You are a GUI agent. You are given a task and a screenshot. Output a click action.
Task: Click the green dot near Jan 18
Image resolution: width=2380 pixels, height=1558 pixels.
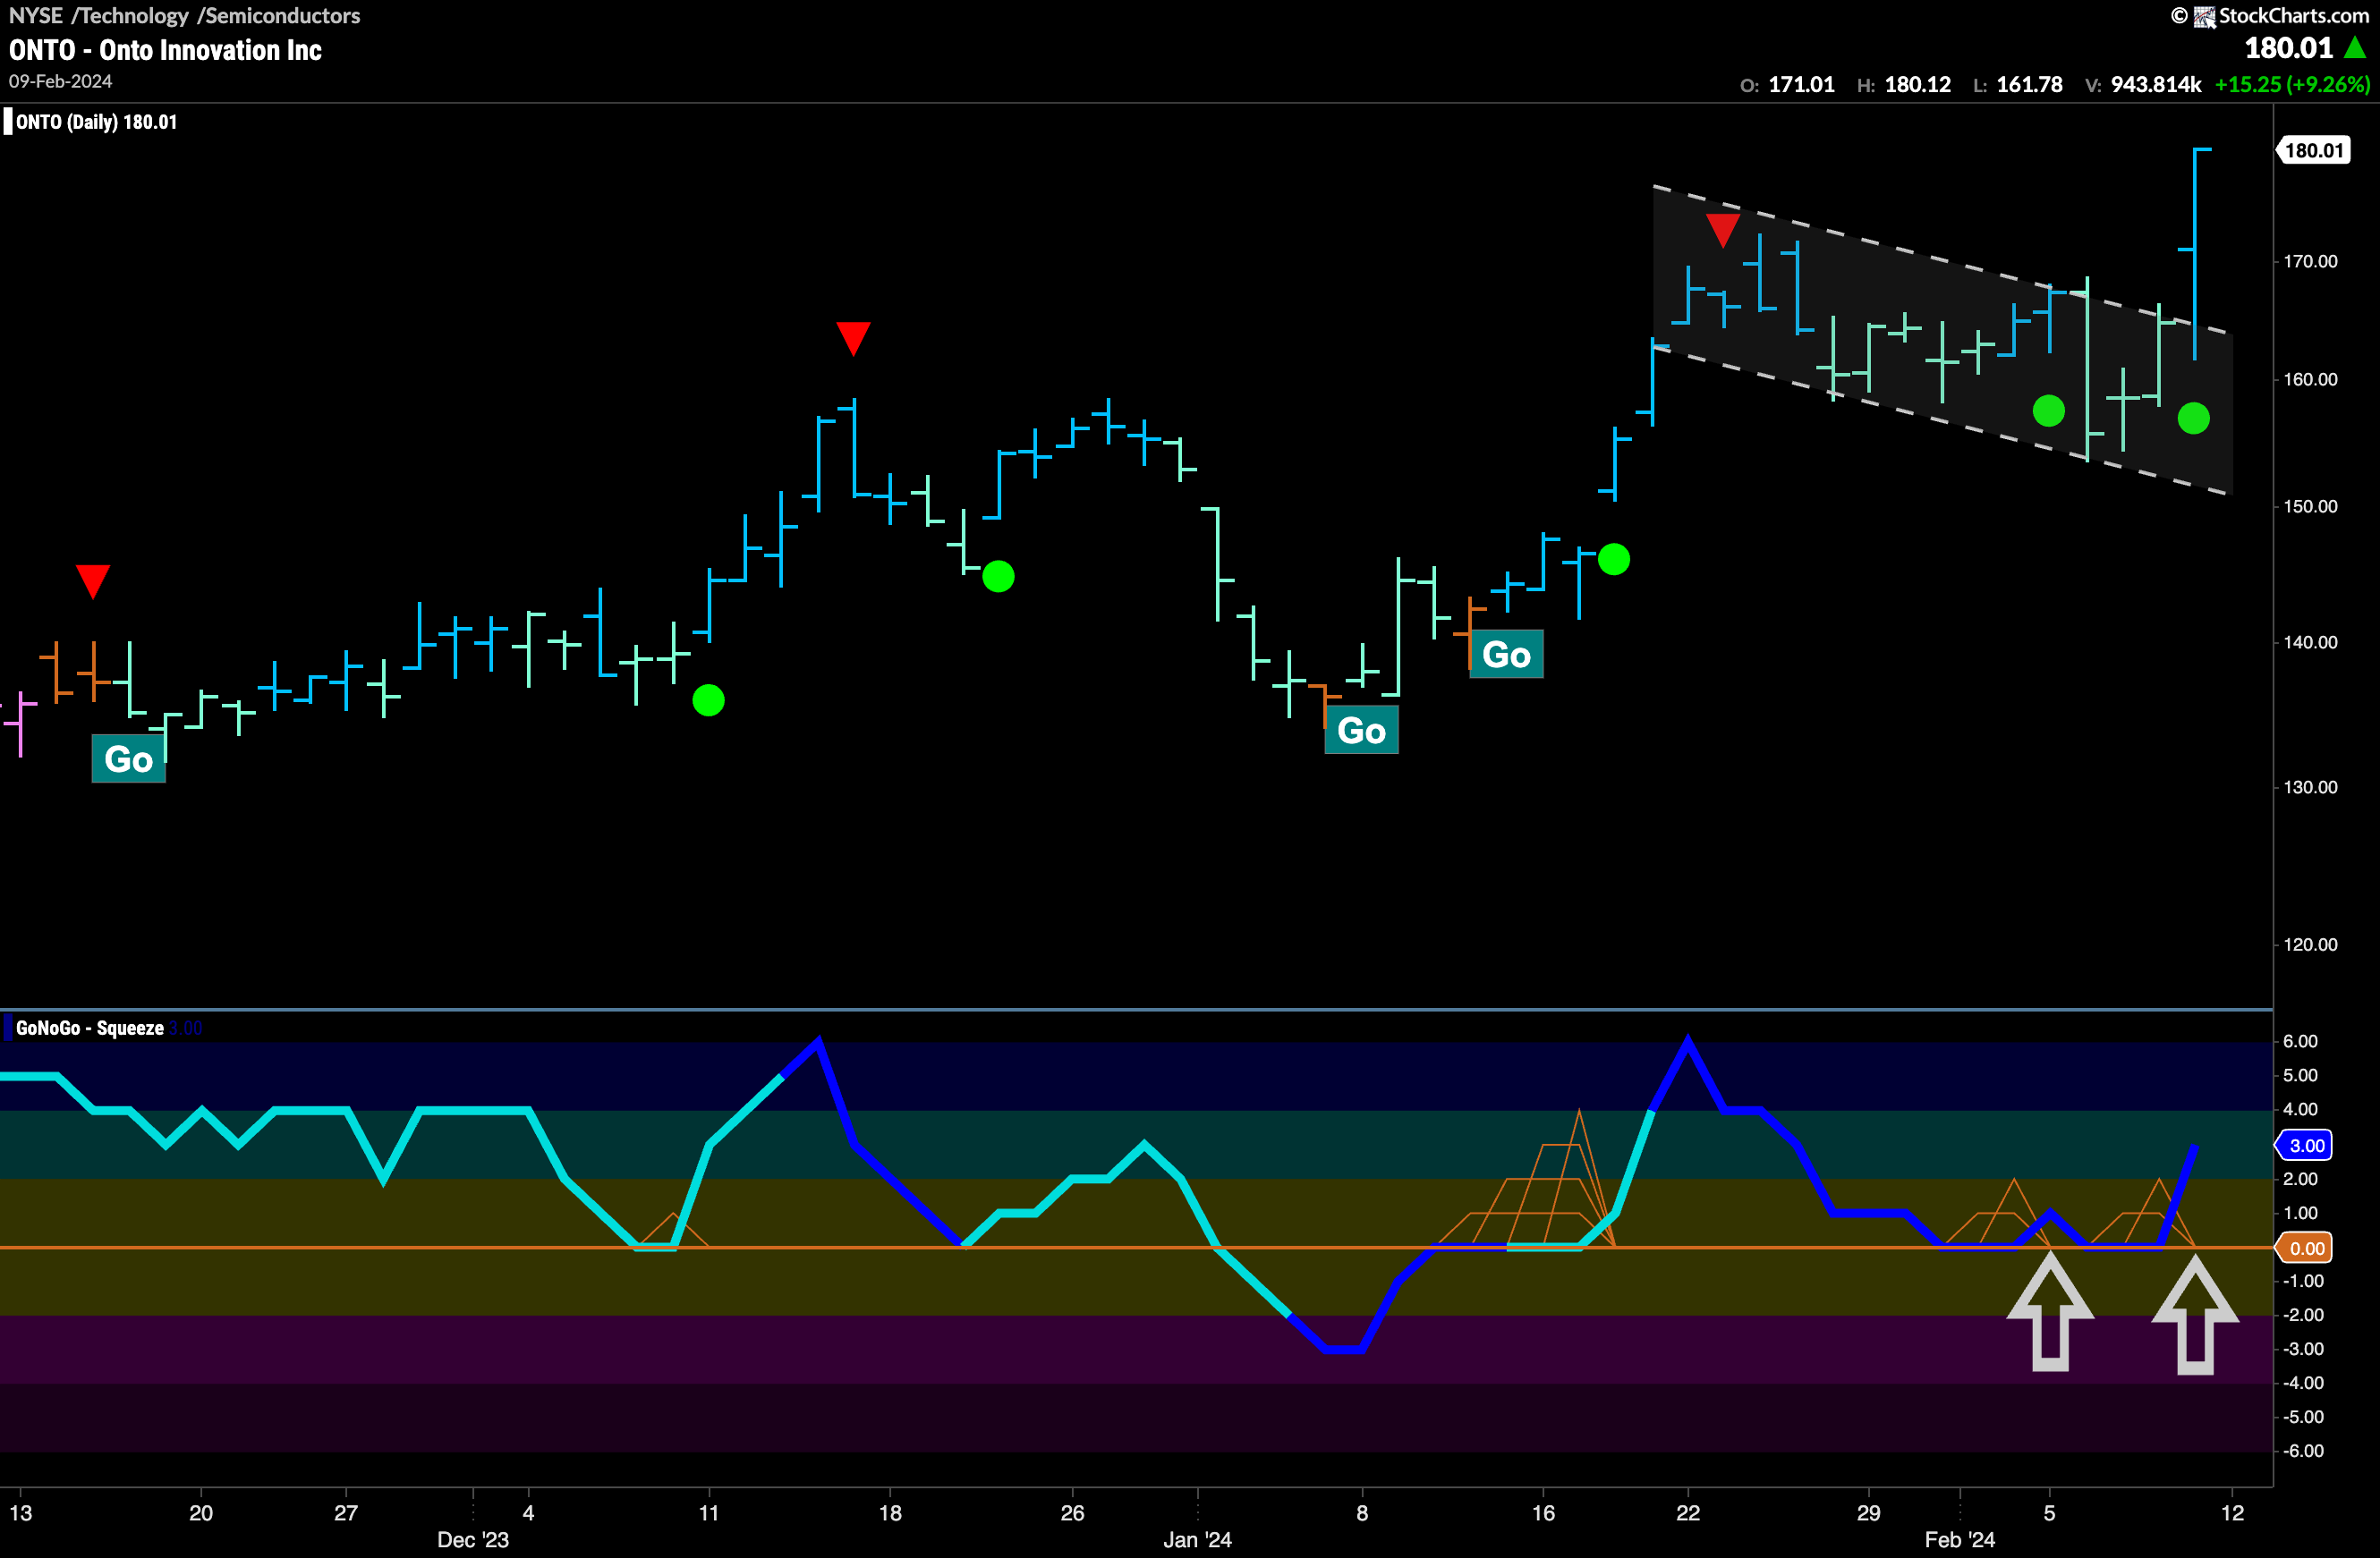click(1614, 559)
